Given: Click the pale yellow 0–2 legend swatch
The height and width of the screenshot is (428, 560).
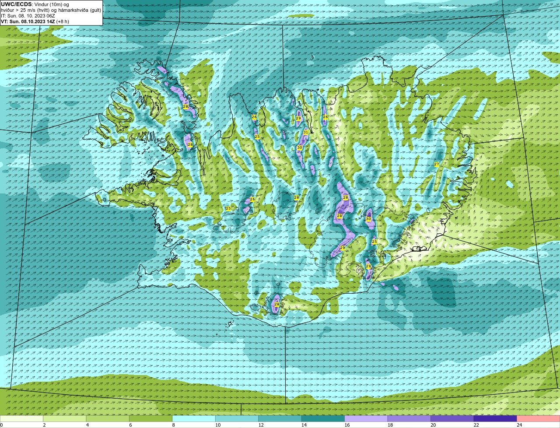Looking at the screenshot, I should point(22,418).
